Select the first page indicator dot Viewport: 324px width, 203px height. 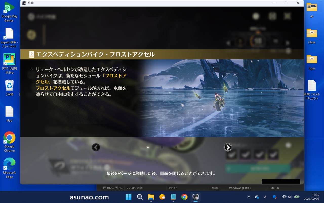(148, 147)
